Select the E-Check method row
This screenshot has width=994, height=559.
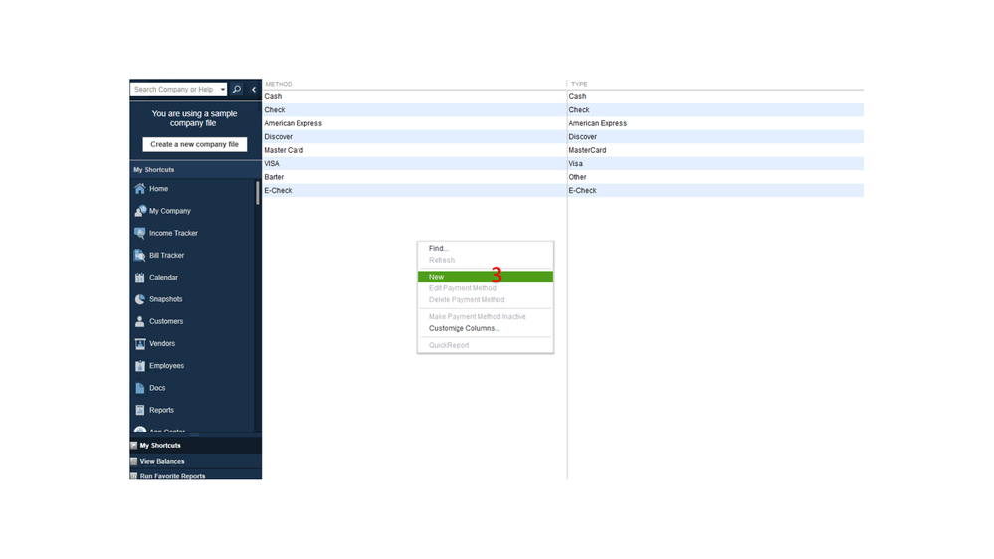pos(563,190)
